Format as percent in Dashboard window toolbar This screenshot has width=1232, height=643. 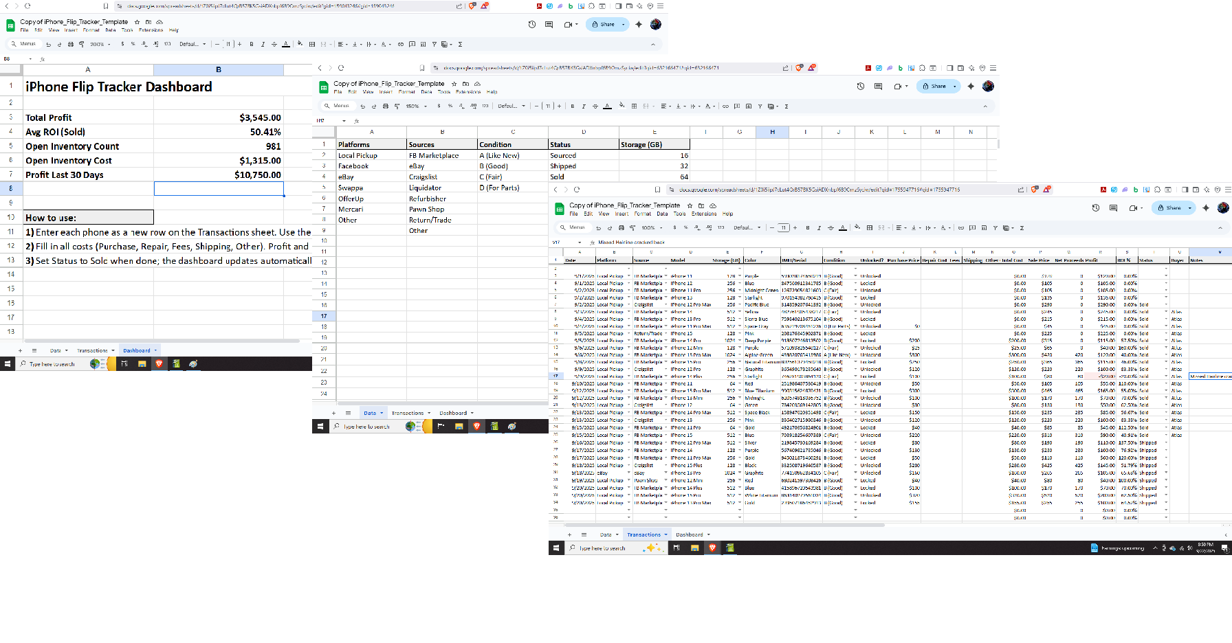tap(133, 44)
